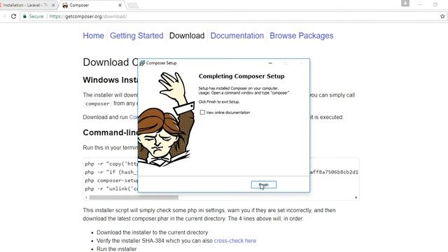Close the Installation - Laravel tab

(53, 5)
